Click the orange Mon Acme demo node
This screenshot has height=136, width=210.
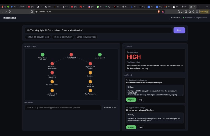point(90,91)
